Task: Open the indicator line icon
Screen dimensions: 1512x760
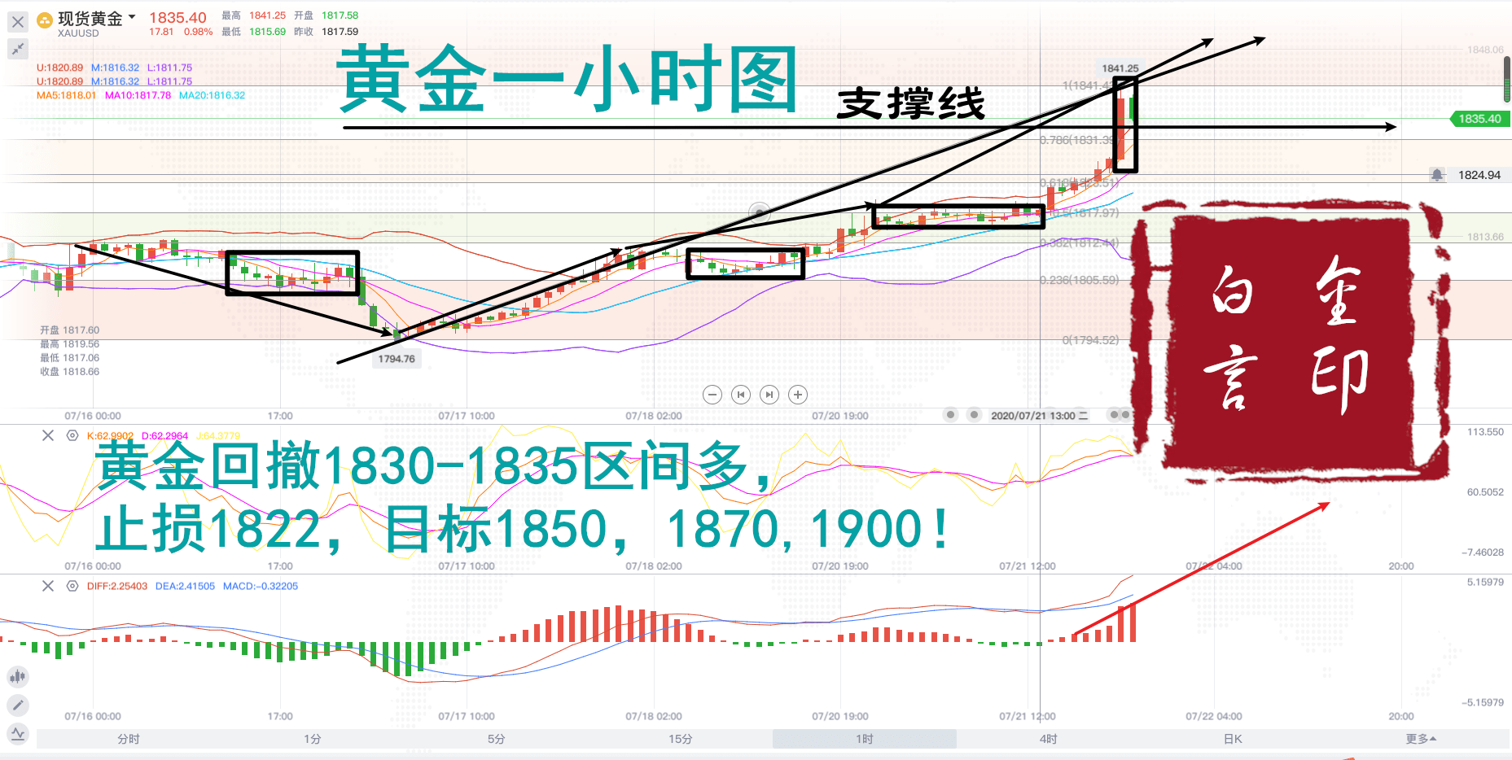Action: (18, 734)
